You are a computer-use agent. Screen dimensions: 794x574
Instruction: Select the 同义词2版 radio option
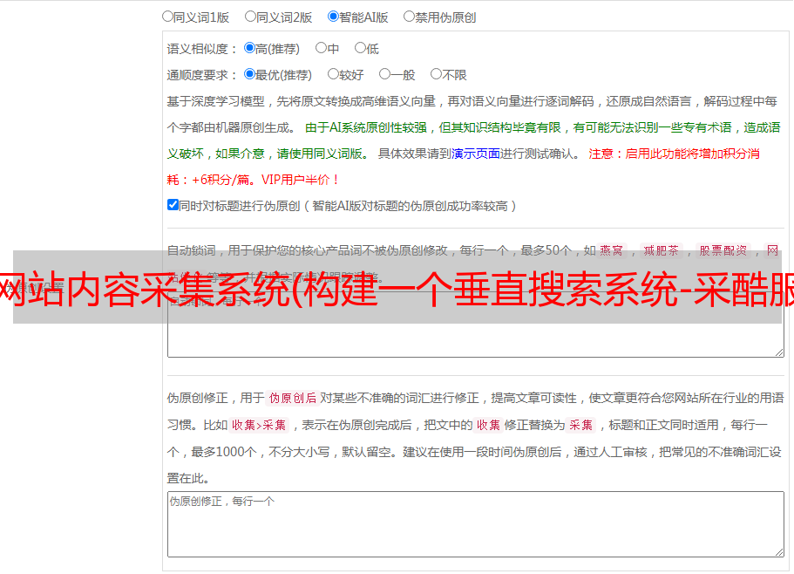click(250, 17)
